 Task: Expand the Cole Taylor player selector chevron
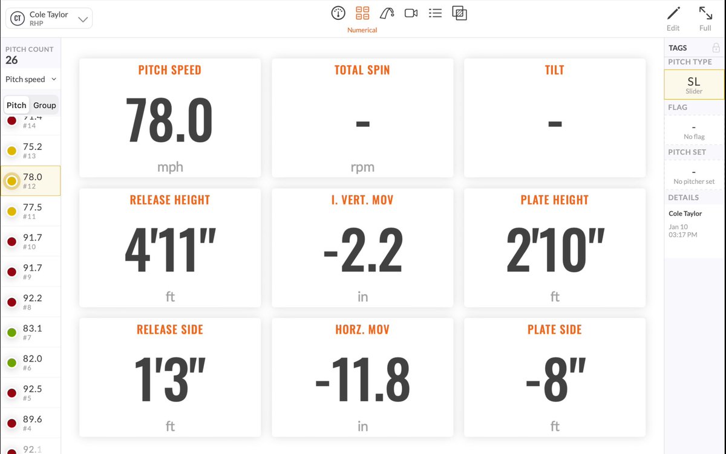tap(83, 19)
